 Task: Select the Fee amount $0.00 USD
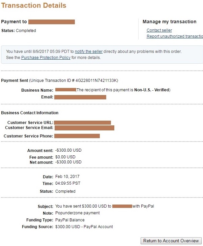(65, 157)
